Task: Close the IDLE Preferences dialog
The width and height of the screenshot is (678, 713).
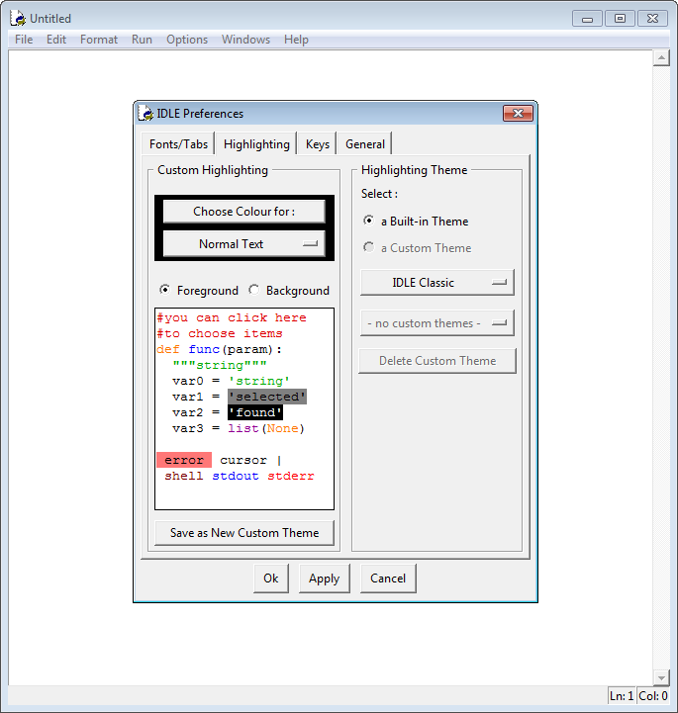Action: [x=518, y=113]
